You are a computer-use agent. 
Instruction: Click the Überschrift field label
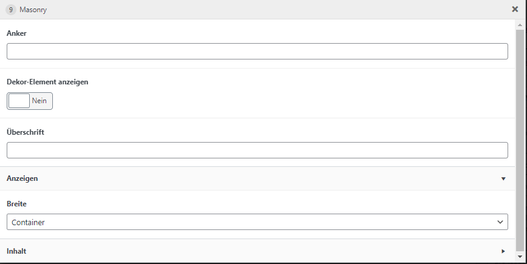(x=26, y=132)
